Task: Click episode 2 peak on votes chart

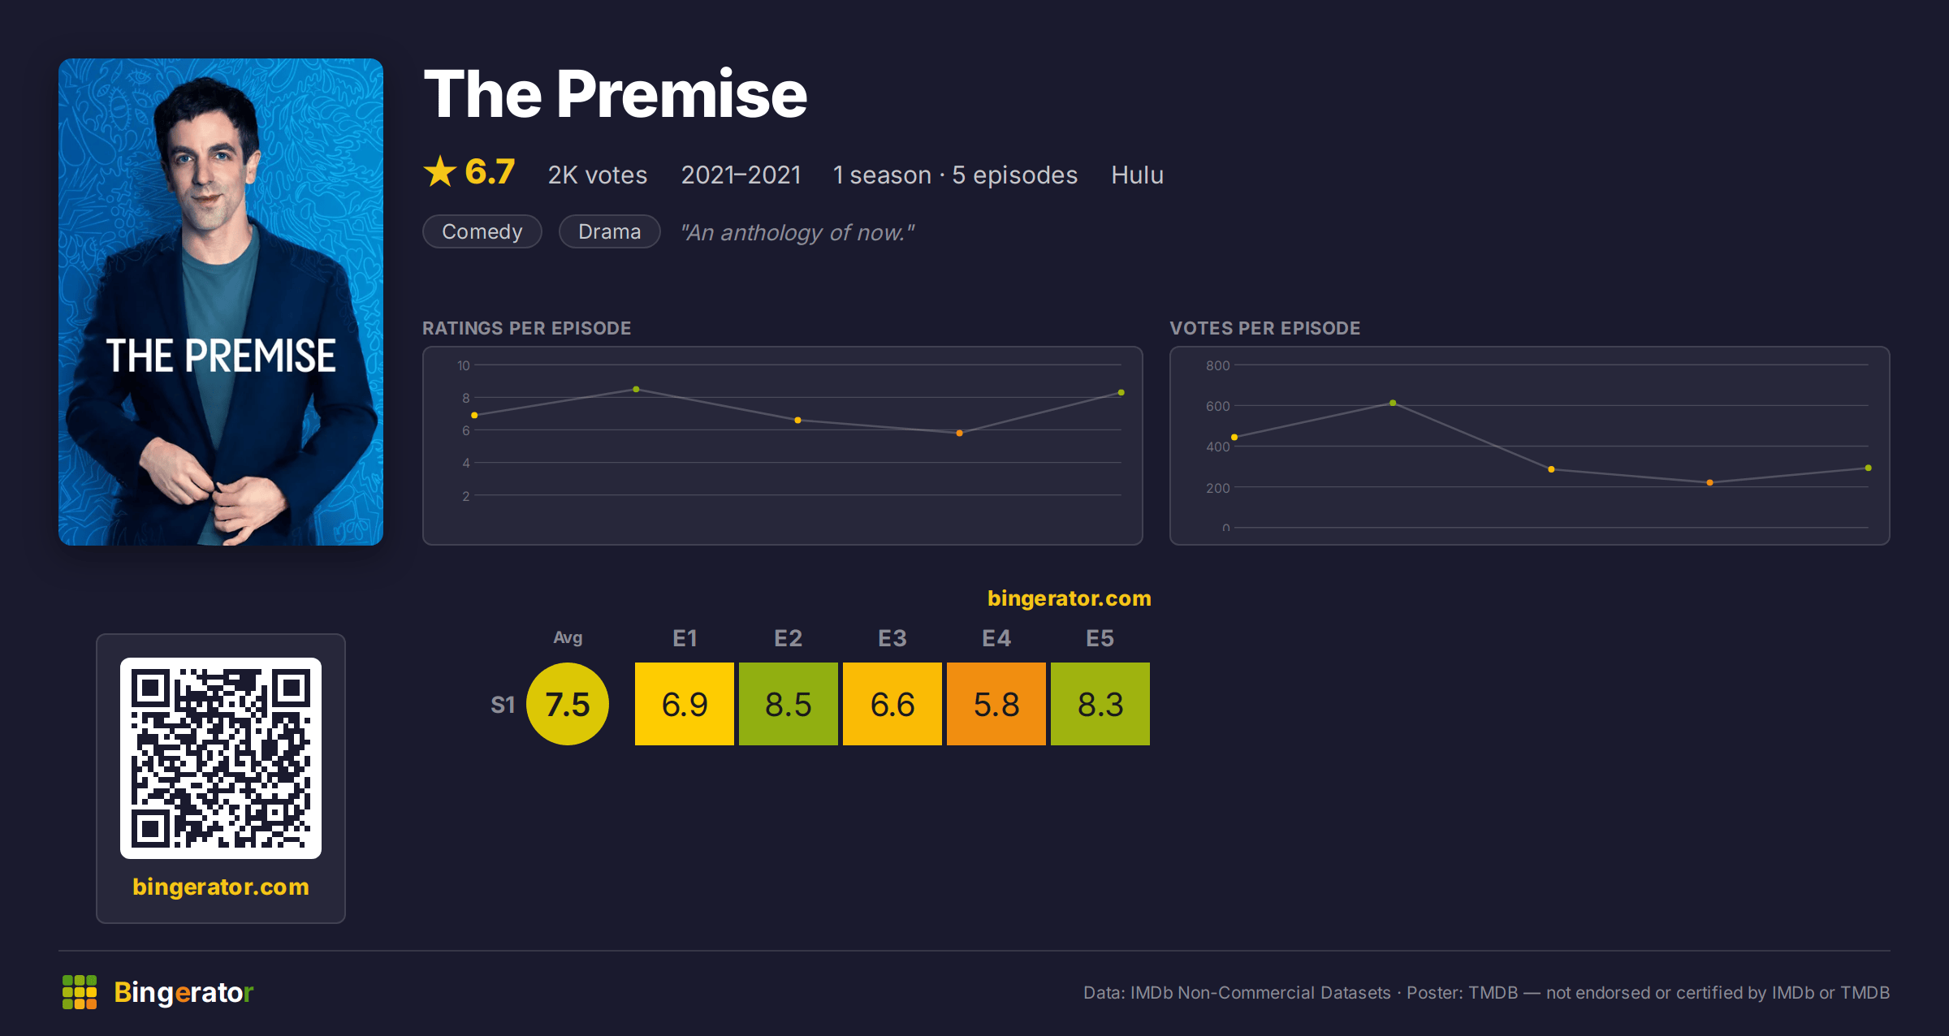Action: tap(1393, 403)
